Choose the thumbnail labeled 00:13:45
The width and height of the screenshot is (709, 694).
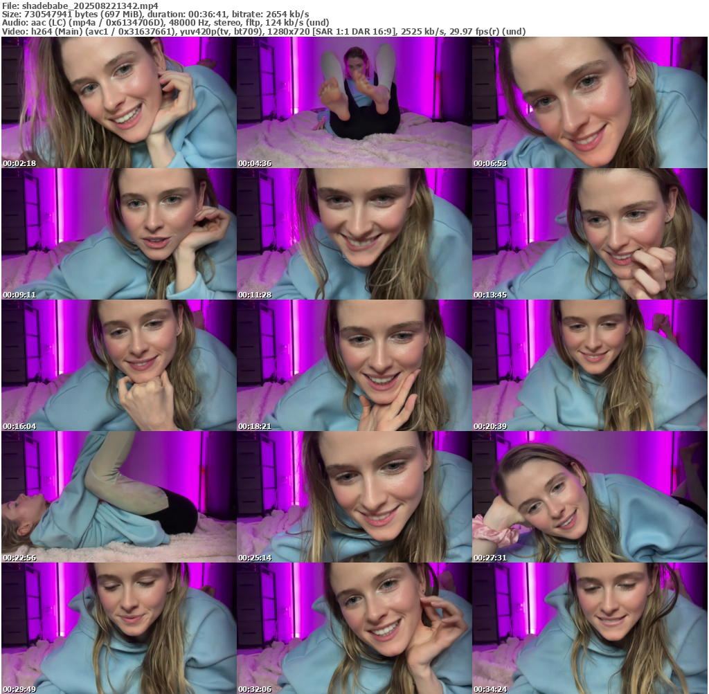590,234
